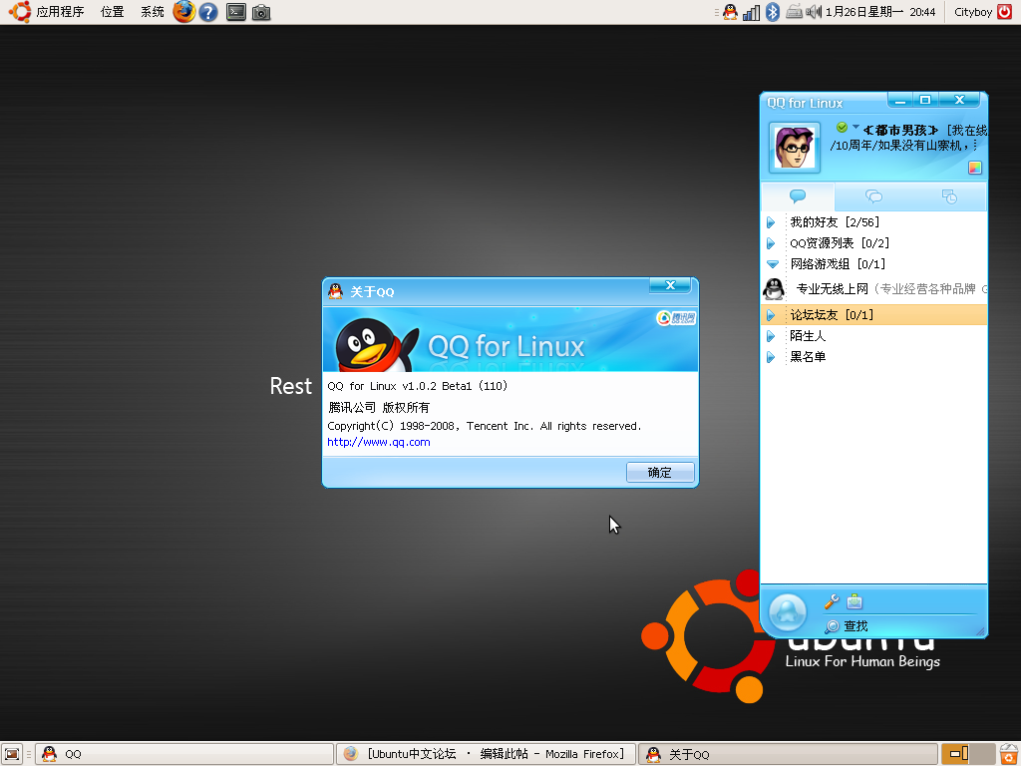Open the online status dropdown in QQ
1021x766 pixels.
pos(855,127)
